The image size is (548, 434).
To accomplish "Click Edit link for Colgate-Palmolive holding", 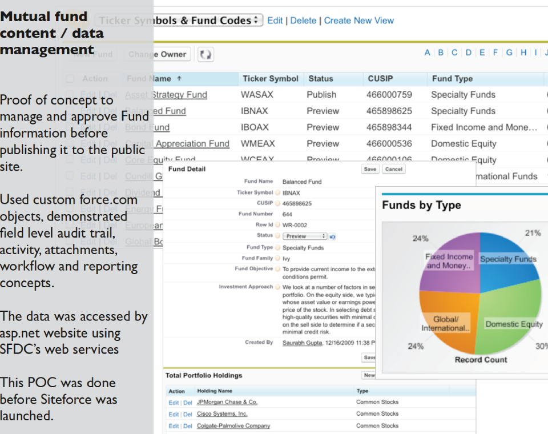I will 174,427.
